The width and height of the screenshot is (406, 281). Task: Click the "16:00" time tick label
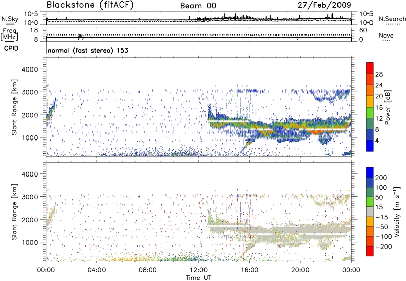[249, 270]
